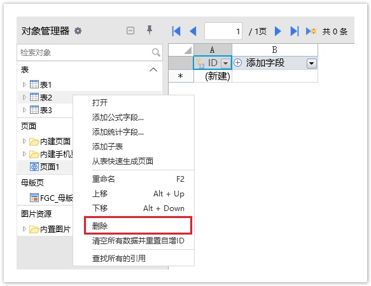This screenshot has height=286, width=371.
Task: Click the 检索对象 search field
Action: point(85,52)
